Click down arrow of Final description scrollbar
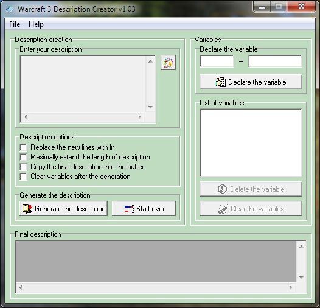320x308 pixels. [x=301, y=277]
